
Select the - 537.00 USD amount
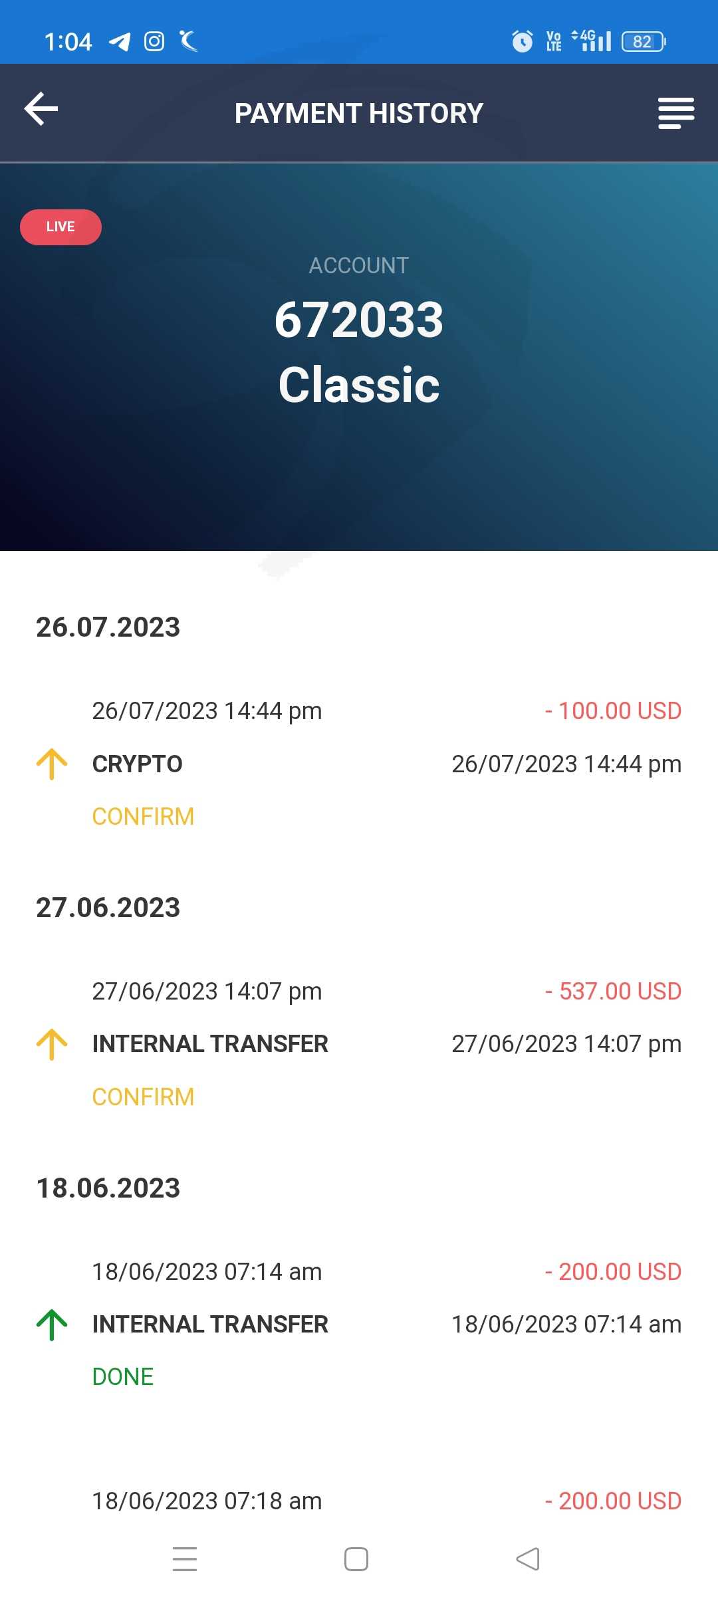(613, 991)
